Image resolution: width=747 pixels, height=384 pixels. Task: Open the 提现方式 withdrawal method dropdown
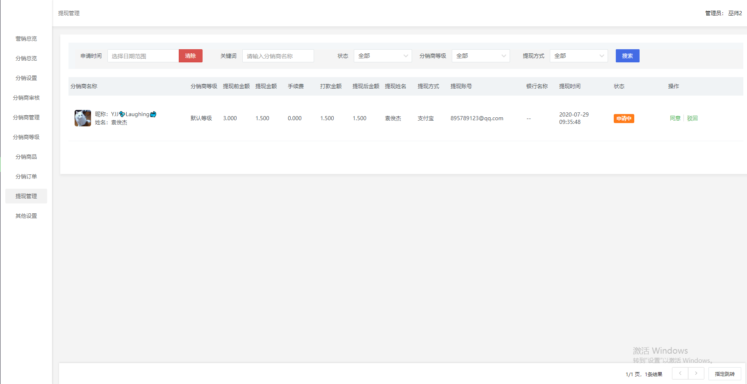pos(578,56)
